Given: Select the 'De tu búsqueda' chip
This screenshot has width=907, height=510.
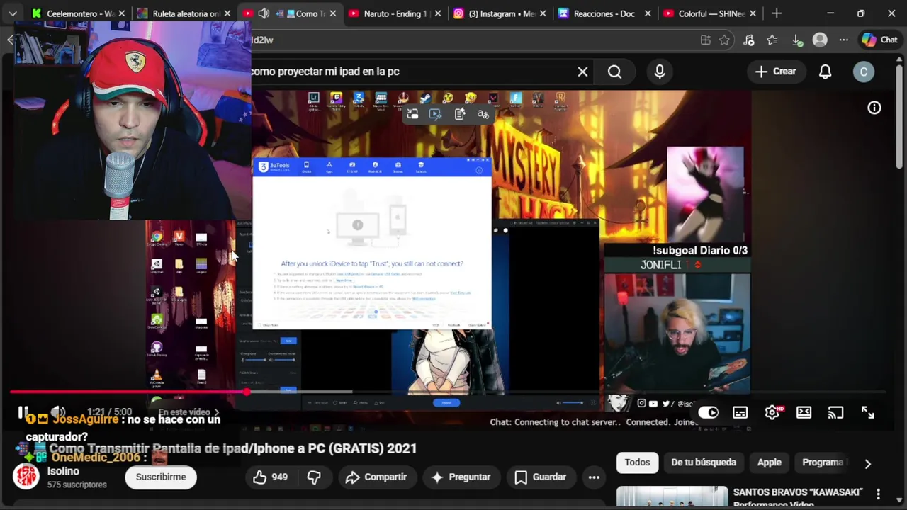Looking at the screenshot, I should coord(704,463).
